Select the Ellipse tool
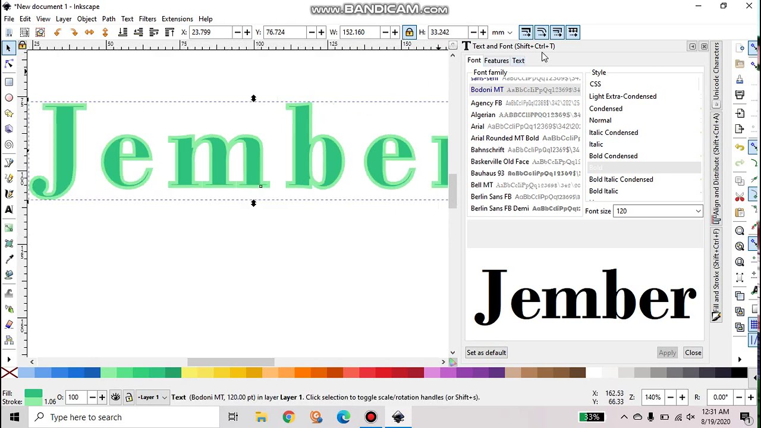This screenshot has width=761, height=428. point(9,97)
